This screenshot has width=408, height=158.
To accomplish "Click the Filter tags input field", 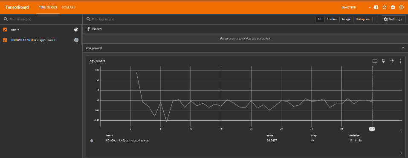I will [200, 20].
